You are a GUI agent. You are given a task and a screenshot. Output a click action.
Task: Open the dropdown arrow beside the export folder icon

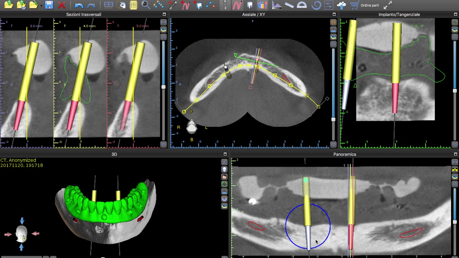(41, 6)
